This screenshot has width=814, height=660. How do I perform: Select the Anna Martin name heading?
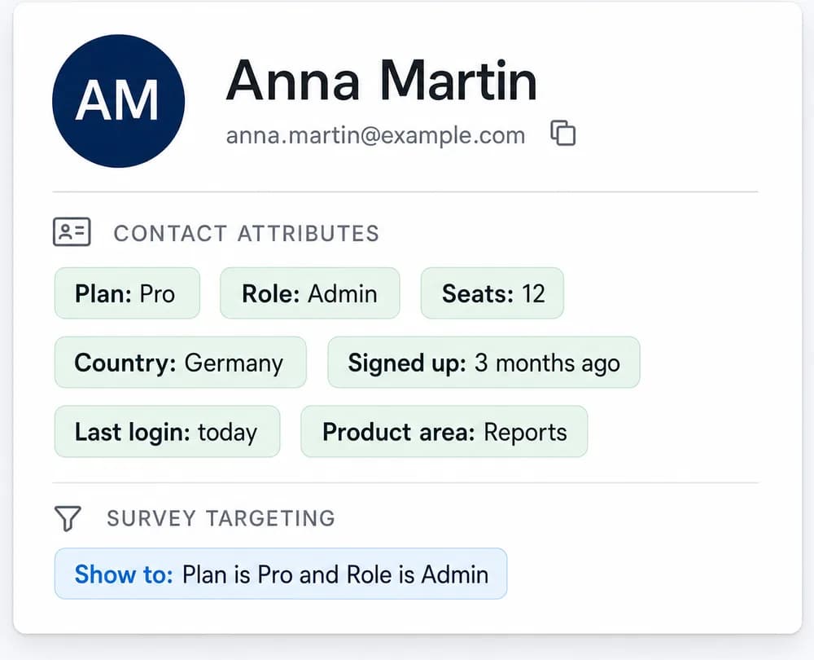tap(381, 81)
